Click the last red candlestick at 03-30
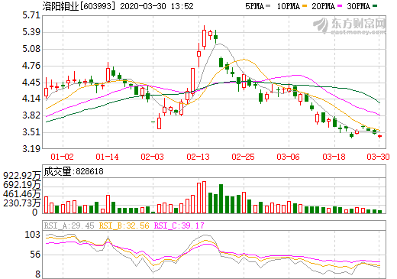Viewport: 397px width, 279px height. click(x=379, y=136)
